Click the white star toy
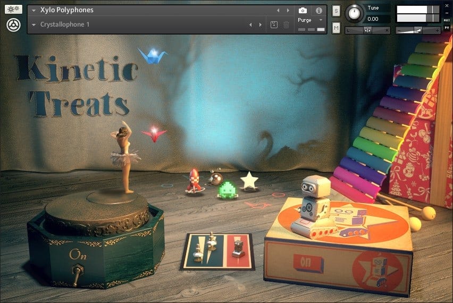453x303 pixels. [x=248, y=181]
